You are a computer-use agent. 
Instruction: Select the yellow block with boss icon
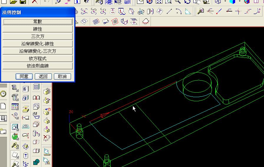[47, 120]
